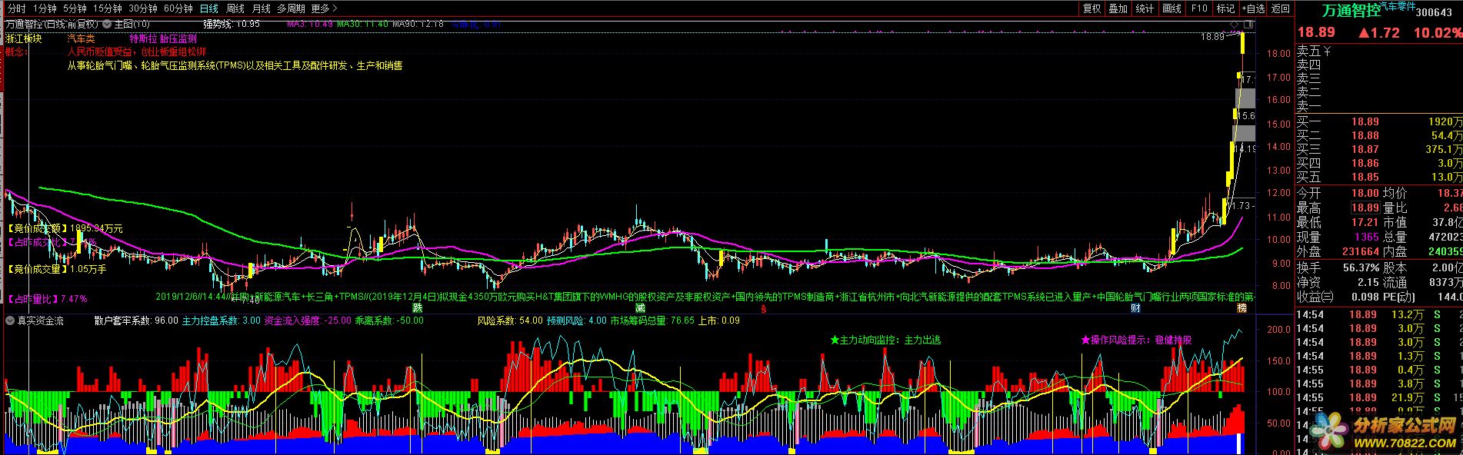Click the green 跌 marker on chart

[x=417, y=307]
